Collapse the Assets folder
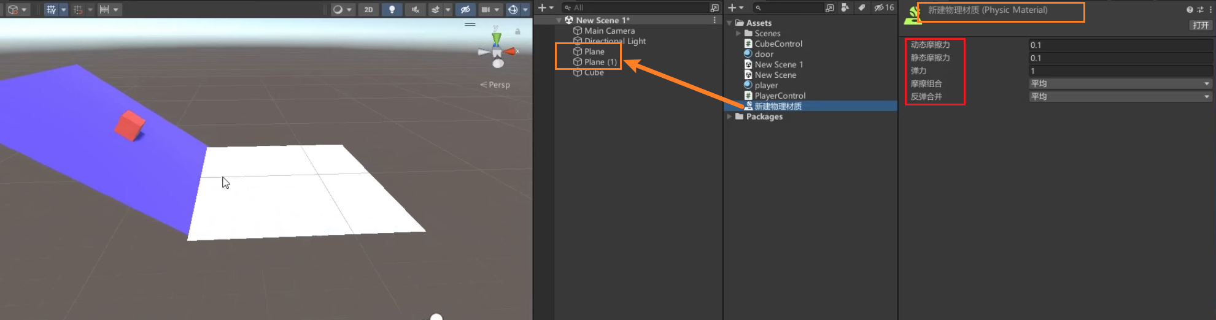 730,23
